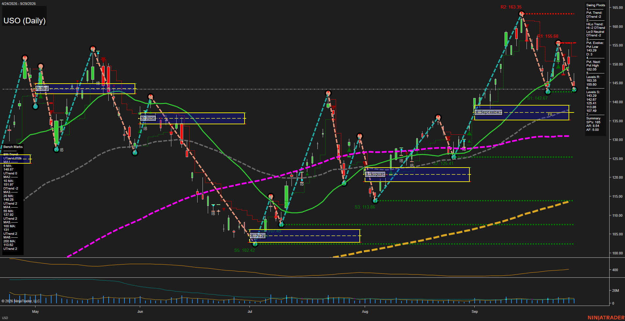
Task: Select the M:August monthly zone label
Action: [x=375, y=174]
